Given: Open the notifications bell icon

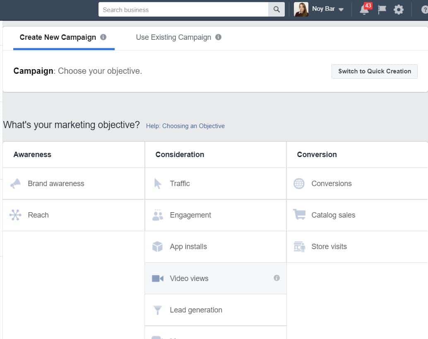Looking at the screenshot, I should tap(364, 10).
